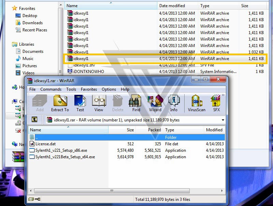Open the Help menu

click(125, 89)
